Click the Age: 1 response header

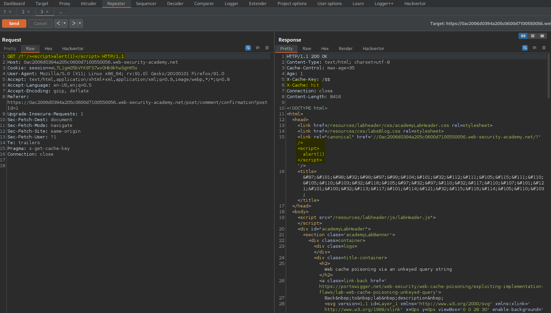click(295, 74)
